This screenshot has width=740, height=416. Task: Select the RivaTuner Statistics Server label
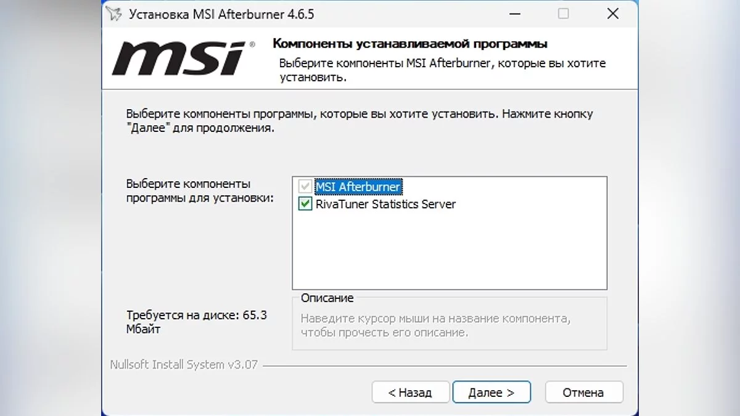[385, 204]
